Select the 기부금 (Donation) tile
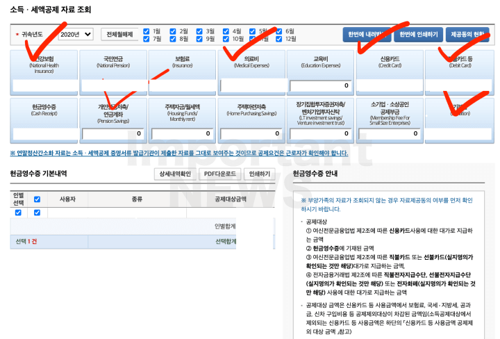Viewport: 500px width, 339px height. [x=460, y=121]
